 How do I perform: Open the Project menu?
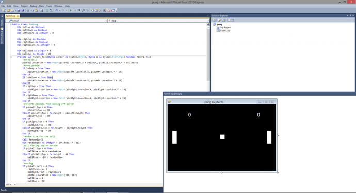(24, 6)
